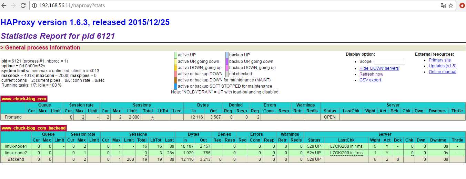Reload the page with the refresh icon
Image resolution: width=466 pixels, height=179 pixels.
point(23,5)
